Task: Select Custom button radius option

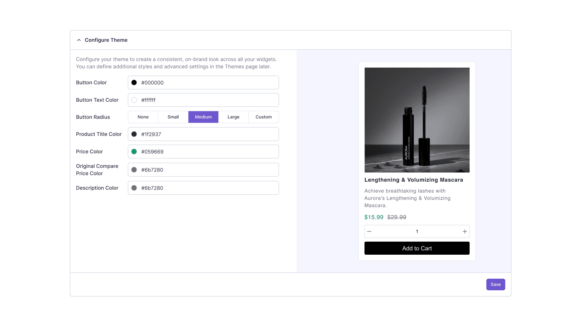Action: click(x=264, y=117)
